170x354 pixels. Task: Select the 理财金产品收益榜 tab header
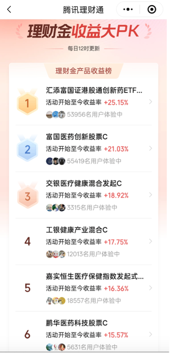tap(84, 71)
